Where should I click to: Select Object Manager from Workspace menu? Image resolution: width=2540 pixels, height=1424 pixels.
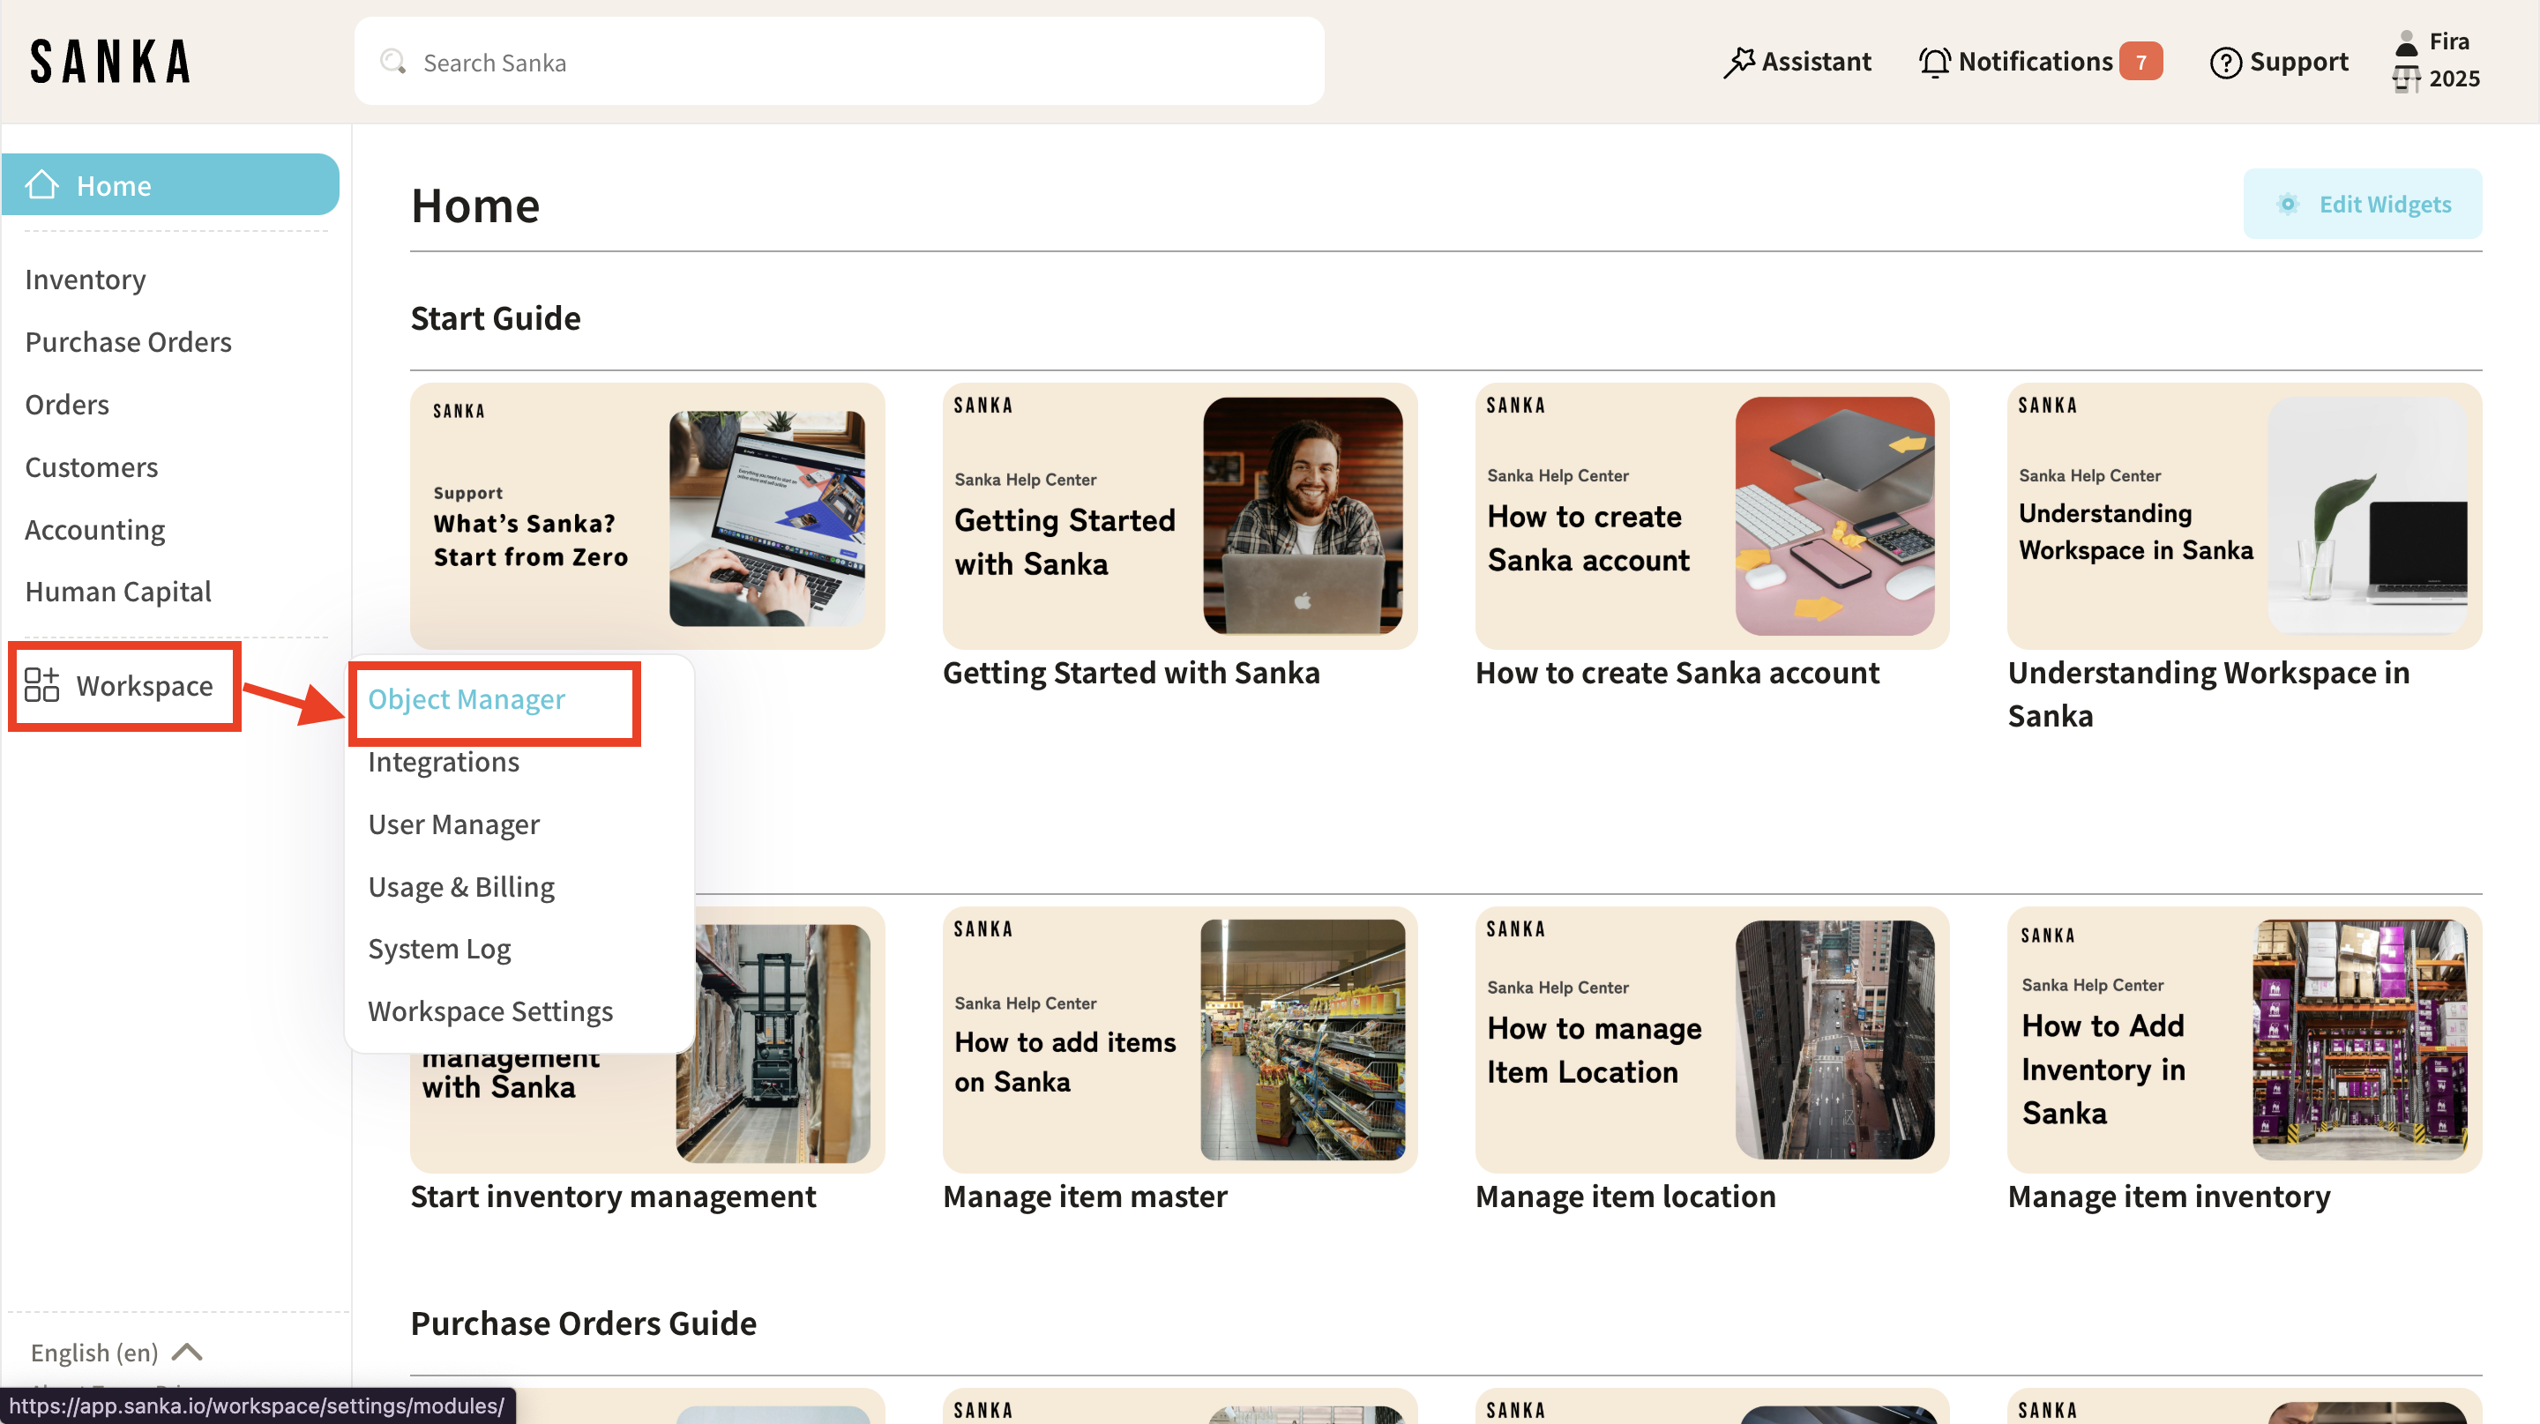pos(467,700)
